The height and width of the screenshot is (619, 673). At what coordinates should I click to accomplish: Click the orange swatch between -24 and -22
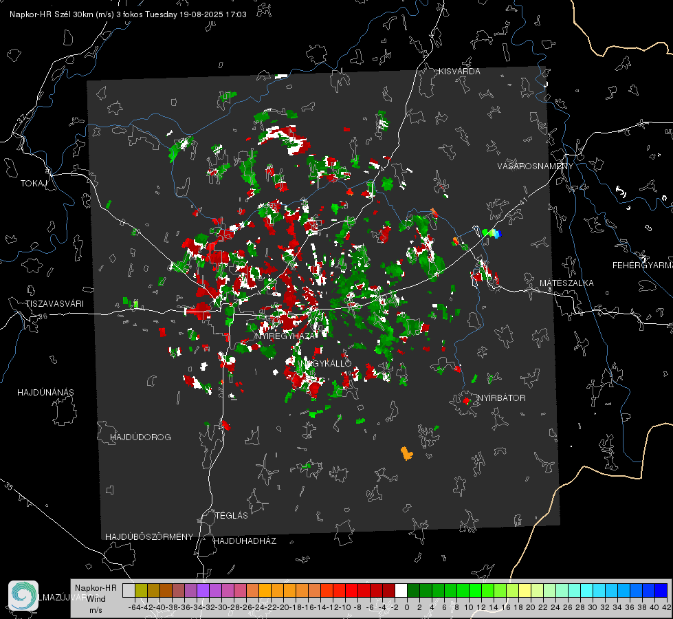pos(265,591)
